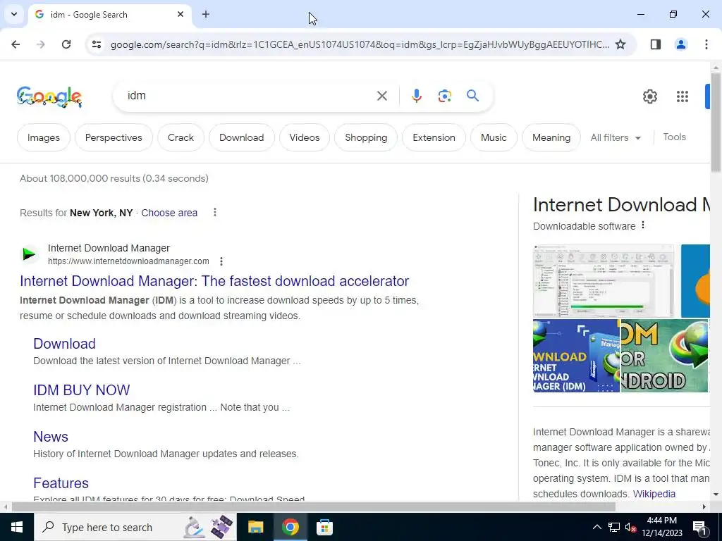Open search Tools
Viewport: 722px width, 541px height.
tap(674, 137)
